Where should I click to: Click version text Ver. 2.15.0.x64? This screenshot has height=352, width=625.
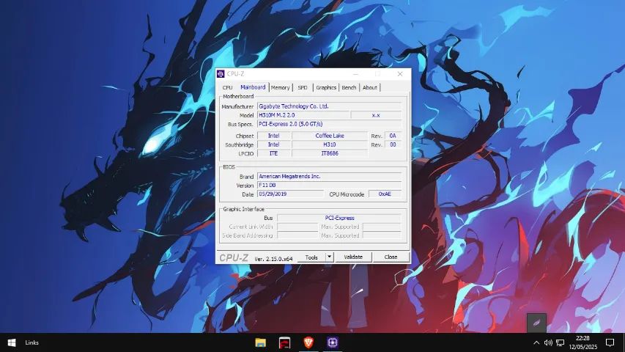point(273,259)
